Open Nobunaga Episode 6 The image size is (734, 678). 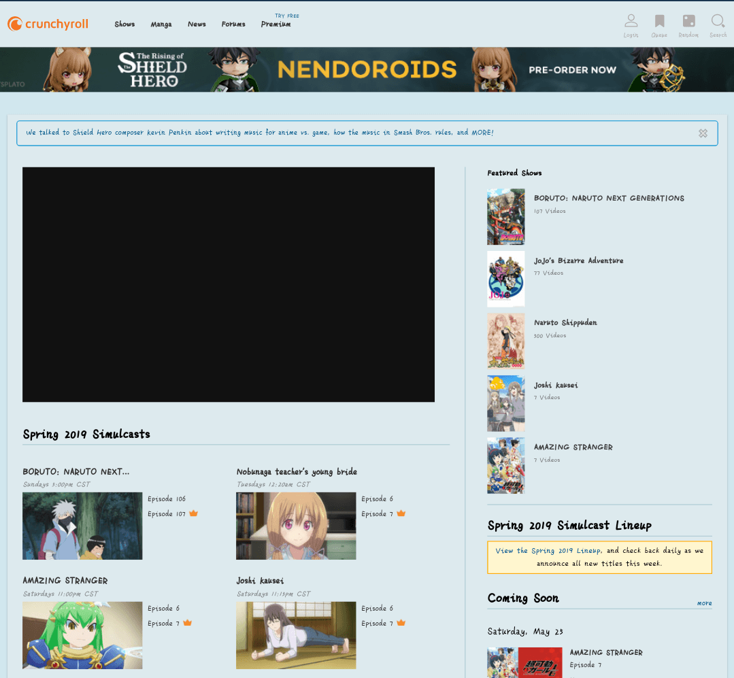tap(378, 498)
